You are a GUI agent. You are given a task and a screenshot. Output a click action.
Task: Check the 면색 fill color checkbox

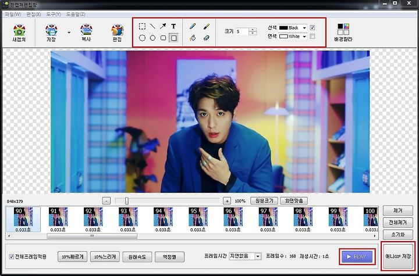[x=312, y=36]
